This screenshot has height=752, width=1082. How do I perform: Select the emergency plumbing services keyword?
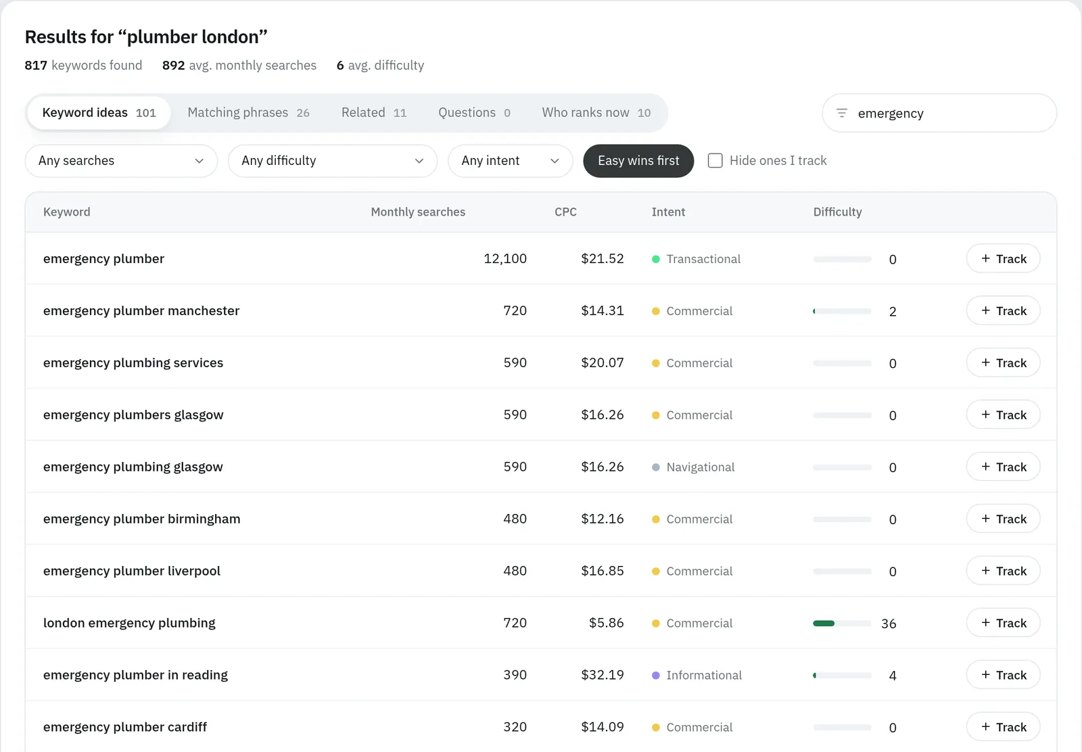coord(133,363)
